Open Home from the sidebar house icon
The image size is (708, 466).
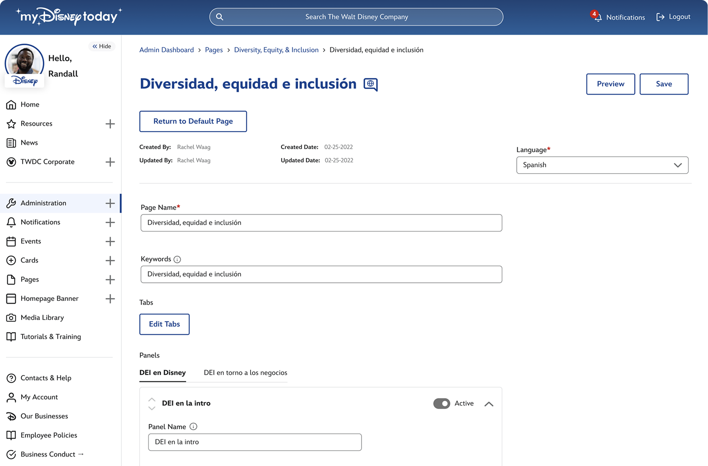pos(11,105)
